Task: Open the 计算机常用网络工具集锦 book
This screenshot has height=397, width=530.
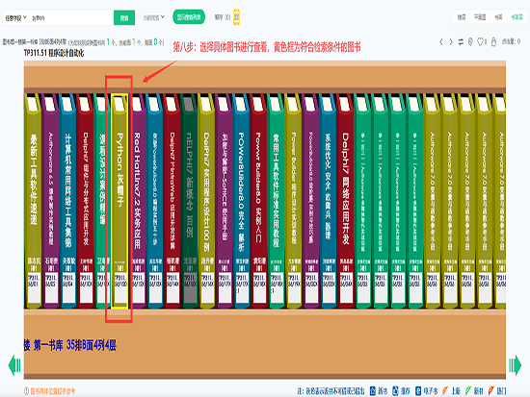Action: coord(68,201)
